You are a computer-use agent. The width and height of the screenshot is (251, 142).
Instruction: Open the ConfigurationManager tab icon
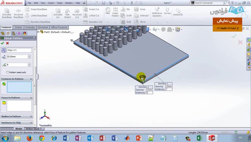13,33
